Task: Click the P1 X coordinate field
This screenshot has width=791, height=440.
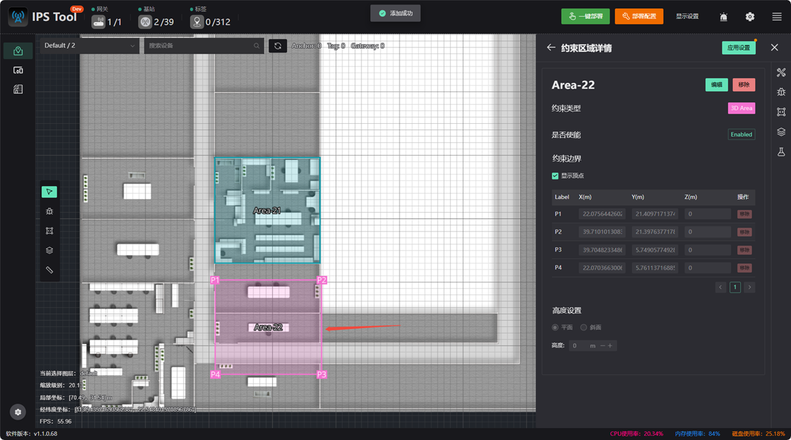Action: (602, 214)
